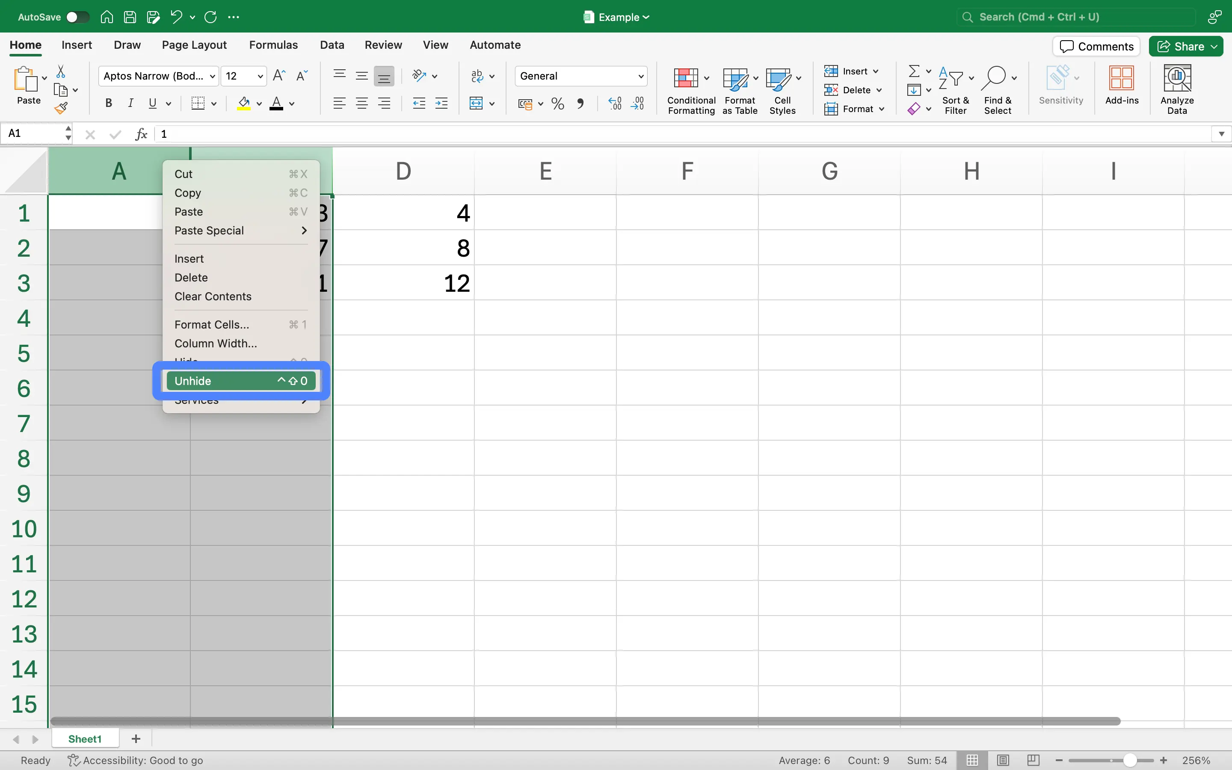This screenshot has height=770, width=1232.
Task: Click the Comments button
Action: click(1096, 46)
